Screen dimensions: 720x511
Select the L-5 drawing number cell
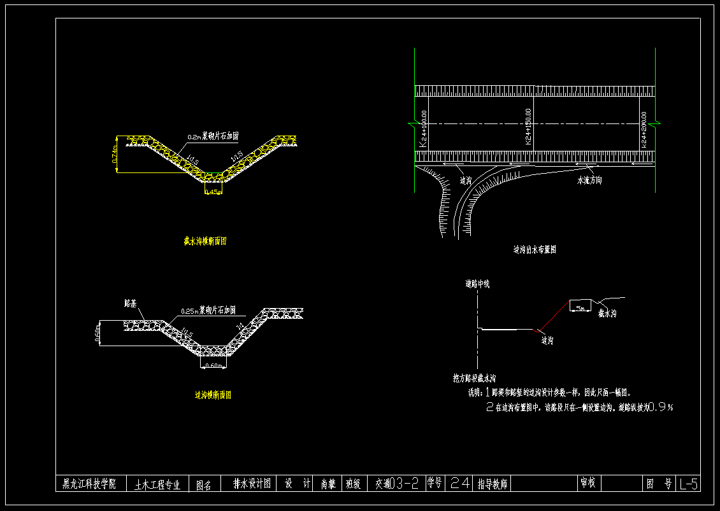[x=689, y=484]
